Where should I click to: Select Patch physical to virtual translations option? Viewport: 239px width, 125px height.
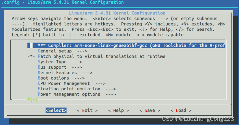(96, 56)
